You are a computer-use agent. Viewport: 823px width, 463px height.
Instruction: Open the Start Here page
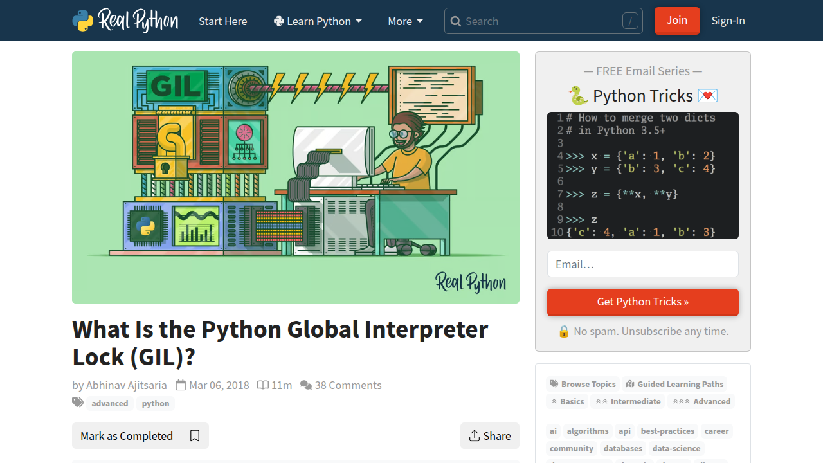click(x=223, y=21)
